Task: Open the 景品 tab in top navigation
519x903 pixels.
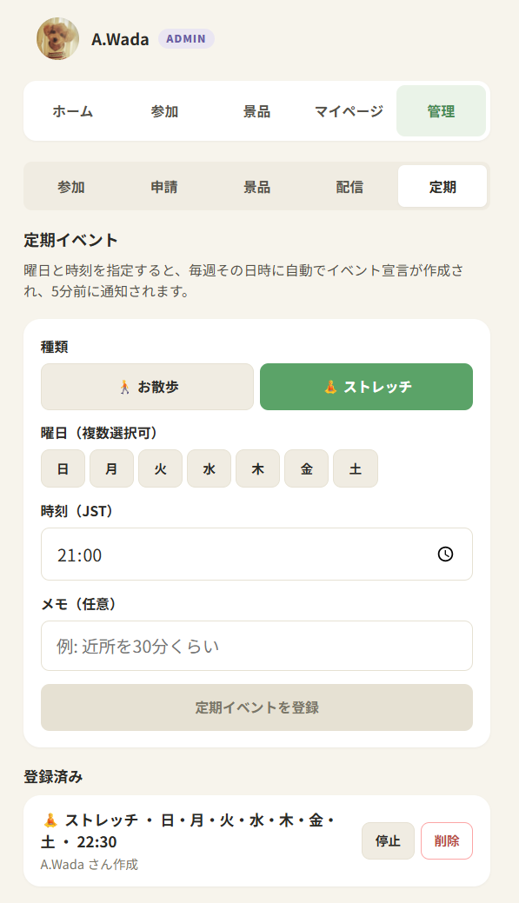Action: 256,111
